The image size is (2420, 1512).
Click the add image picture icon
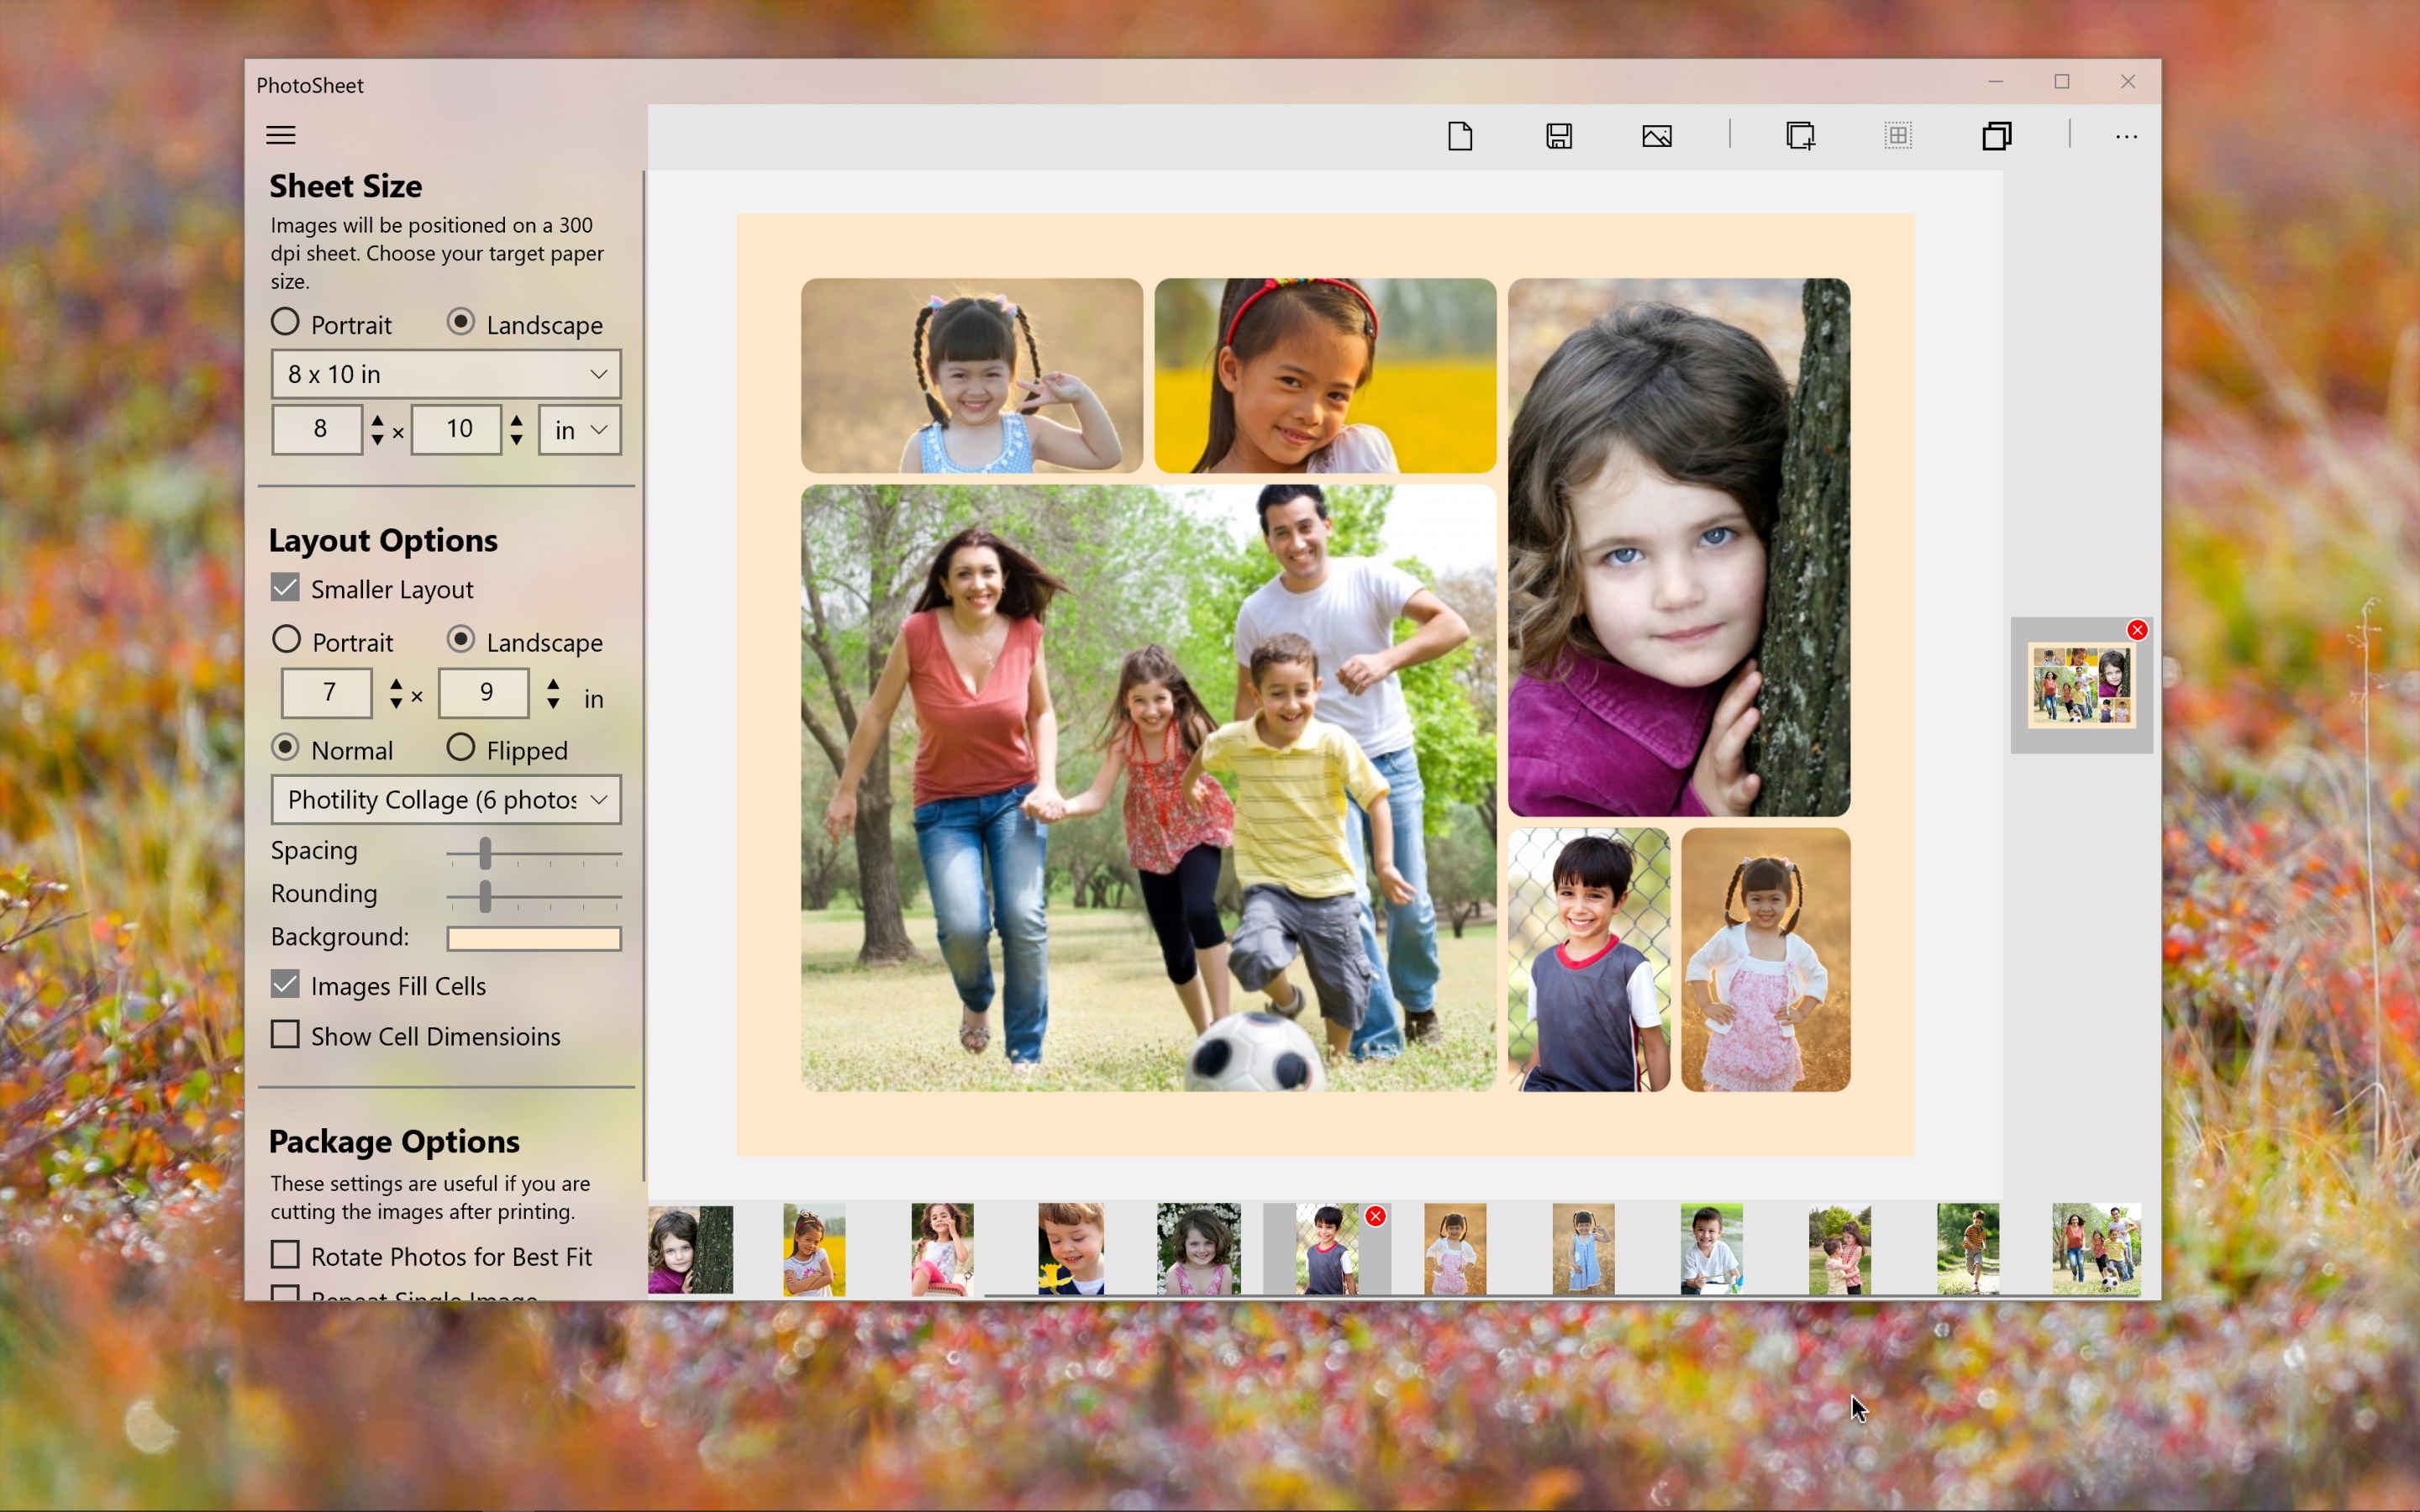(1657, 136)
